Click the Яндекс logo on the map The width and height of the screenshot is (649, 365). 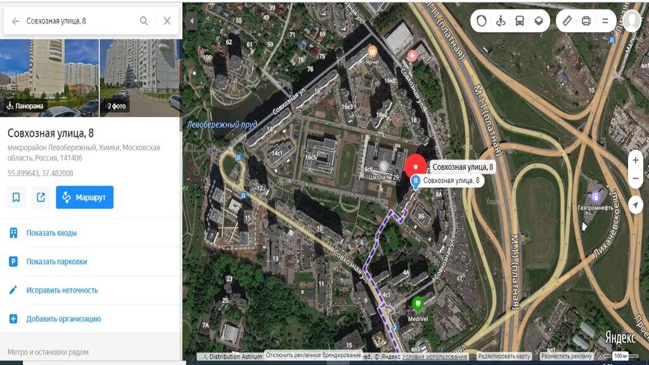[620, 338]
